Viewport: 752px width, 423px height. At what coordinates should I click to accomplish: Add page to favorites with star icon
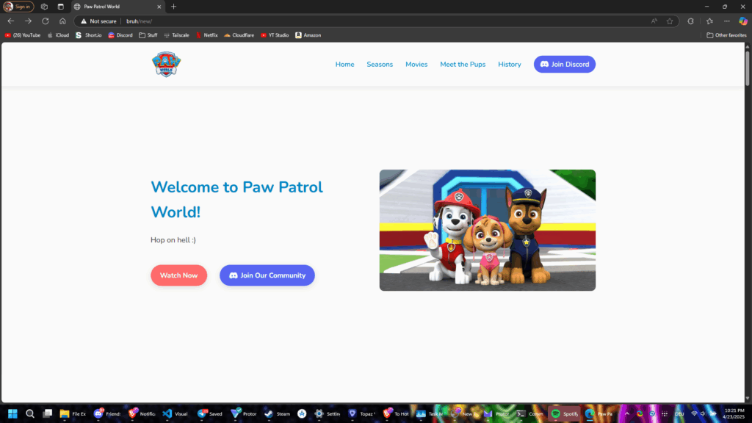point(670,21)
